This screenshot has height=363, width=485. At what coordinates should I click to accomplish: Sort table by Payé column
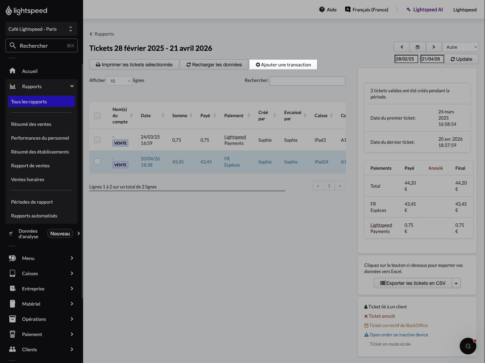[215, 115]
